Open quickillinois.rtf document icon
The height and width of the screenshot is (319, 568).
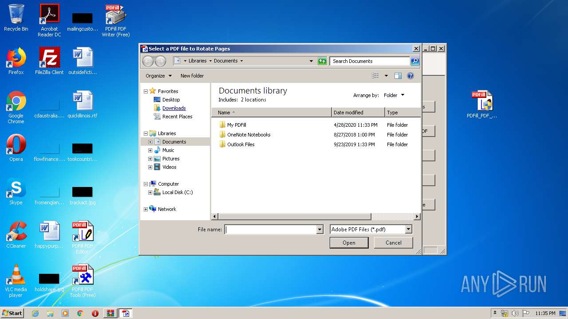click(83, 105)
